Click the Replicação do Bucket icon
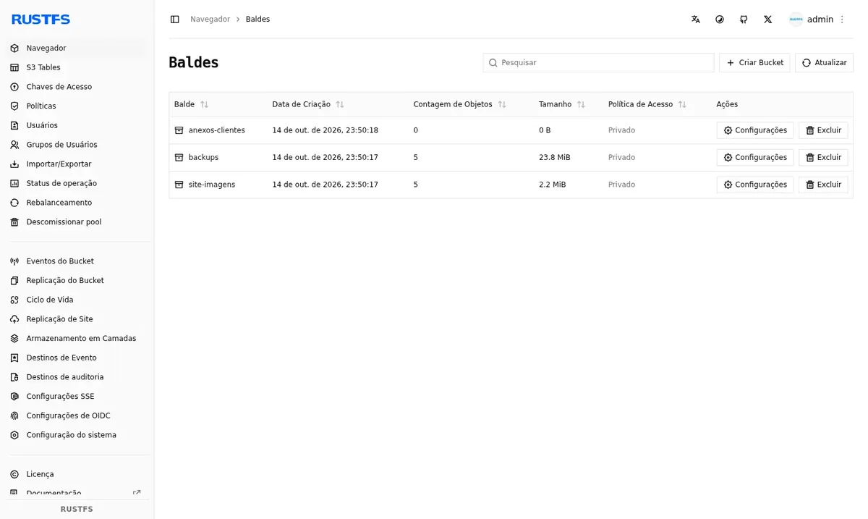Viewport: 868px width, 519px height. (14, 280)
